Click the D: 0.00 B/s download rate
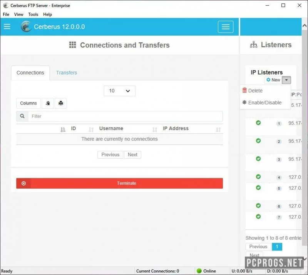 (277, 271)
